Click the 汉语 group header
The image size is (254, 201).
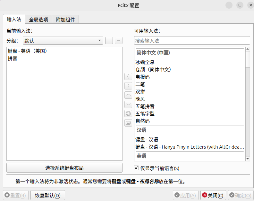190,130
